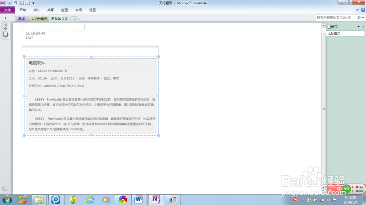Click the Undo arrow in quick access toolbar
Image resolution: width=366 pixels, height=205 pixels.
[x=15, y=3]
